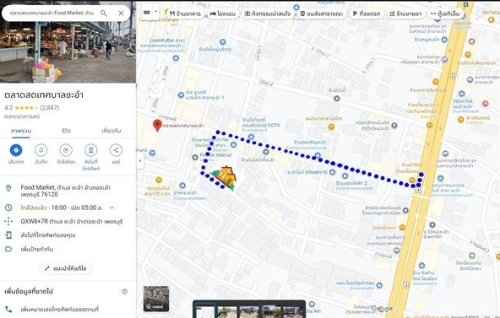Click the Send to phone icon

(x=91, y=150)
